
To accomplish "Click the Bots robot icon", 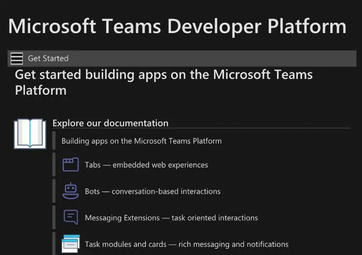I will point(71,191).
